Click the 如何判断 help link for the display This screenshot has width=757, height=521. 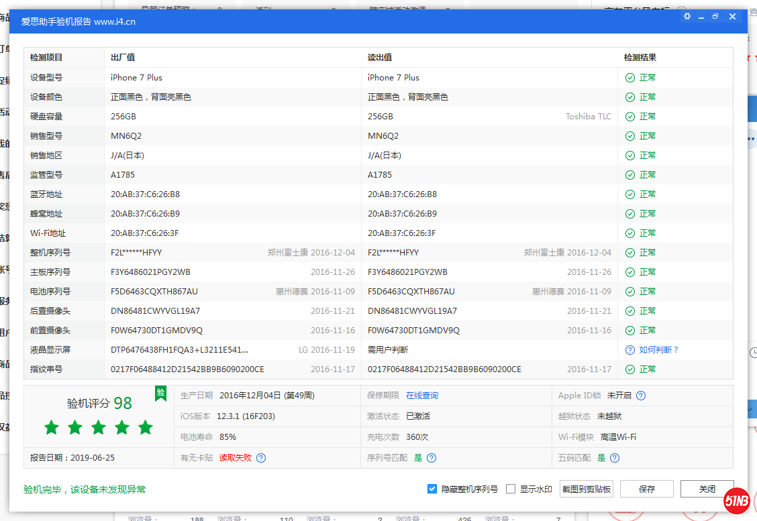click(656, 349)
